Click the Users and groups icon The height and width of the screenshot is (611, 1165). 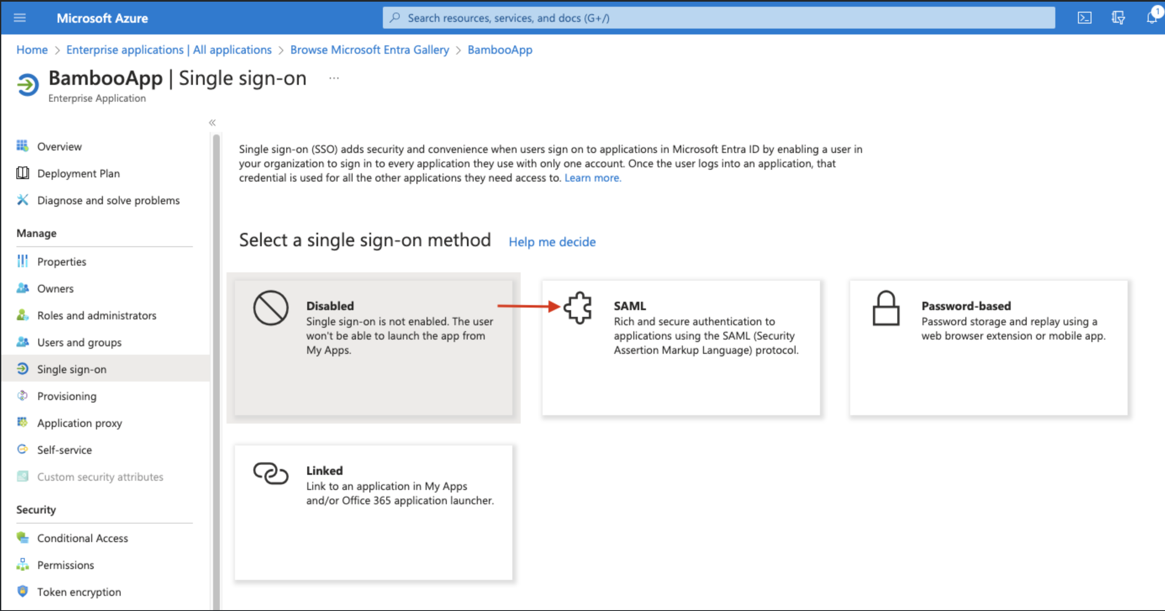click(x=22, y=342)
